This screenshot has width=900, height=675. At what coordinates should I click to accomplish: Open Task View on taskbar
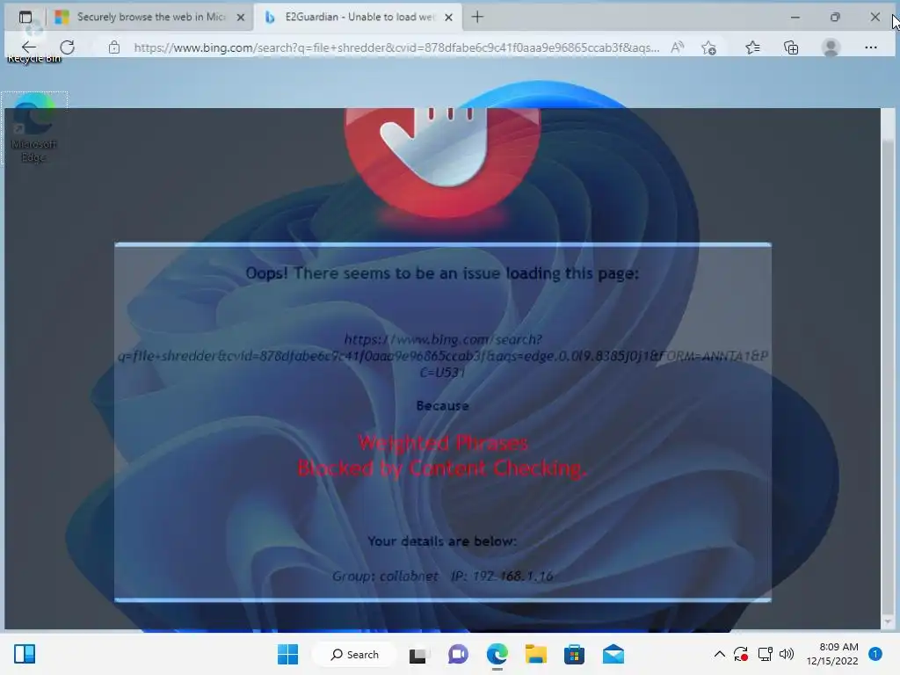coord(417,654)
